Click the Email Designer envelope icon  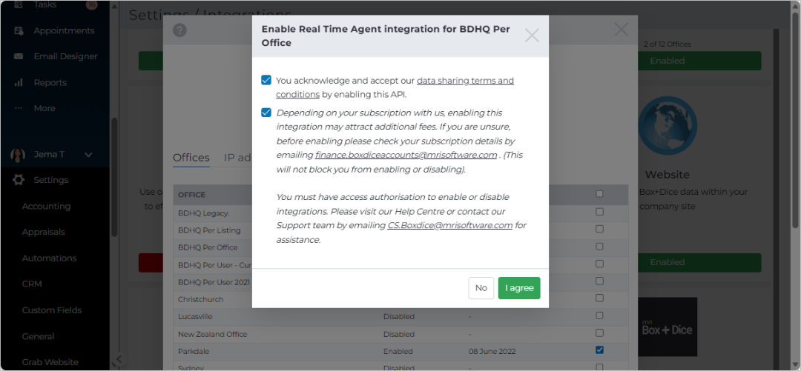pos(19,56)
